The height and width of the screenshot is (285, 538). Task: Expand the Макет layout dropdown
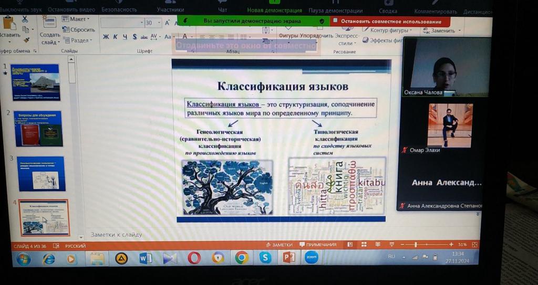(76, 19)
